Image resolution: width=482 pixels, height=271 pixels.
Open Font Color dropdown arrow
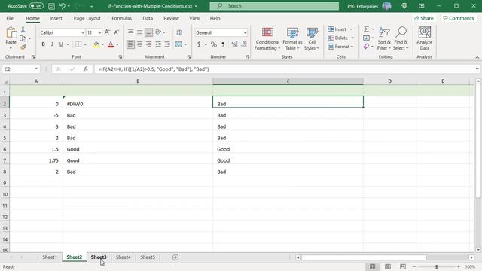click(x=117, y=45)
